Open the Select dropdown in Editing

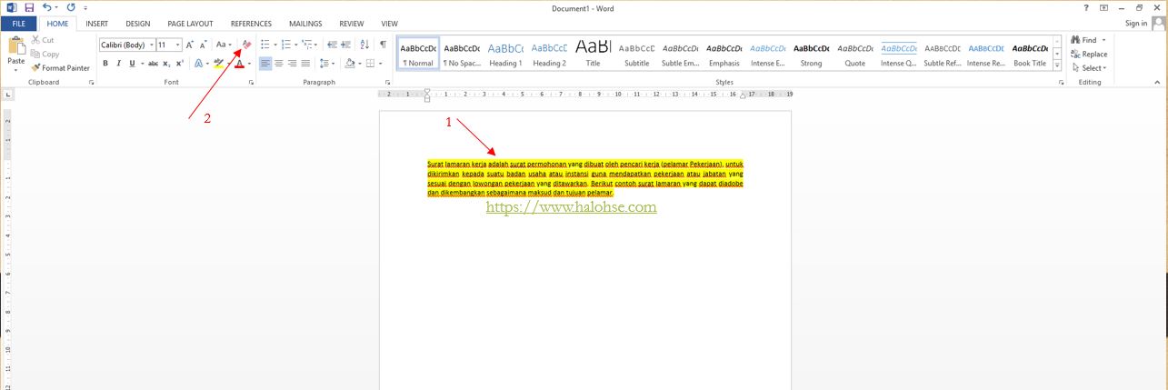click(x=1089, y=67)
